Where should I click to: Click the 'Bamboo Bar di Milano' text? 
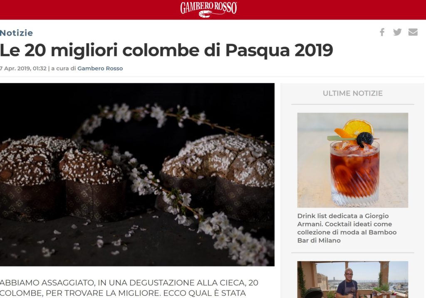[347, 236]
